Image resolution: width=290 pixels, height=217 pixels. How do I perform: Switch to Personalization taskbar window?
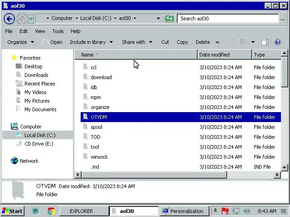coord(184,211)
